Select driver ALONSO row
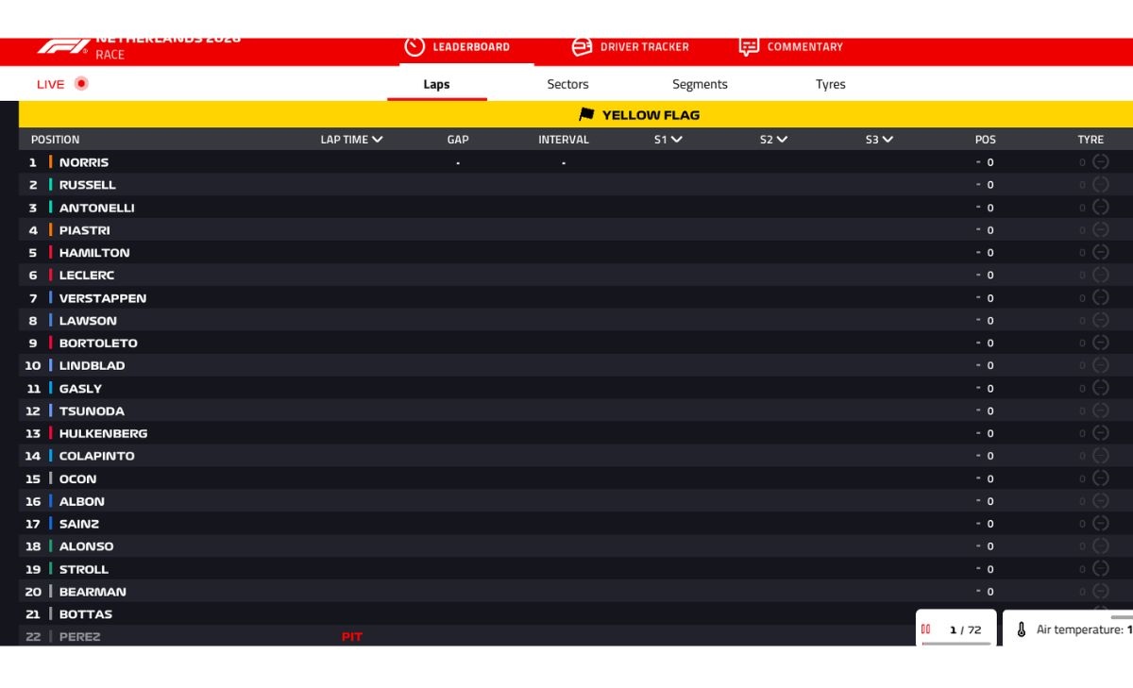Image resolution: width=1133 pixels, height=688 pixels. tap(576, 546)
